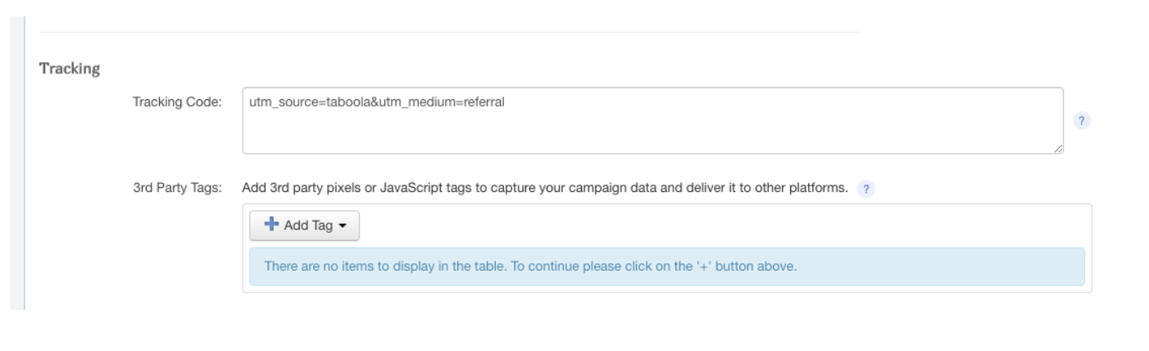Click the horizontal divider above Tracking section
Viewport: 1149px width, 351px height.
[x=450, y=33]
